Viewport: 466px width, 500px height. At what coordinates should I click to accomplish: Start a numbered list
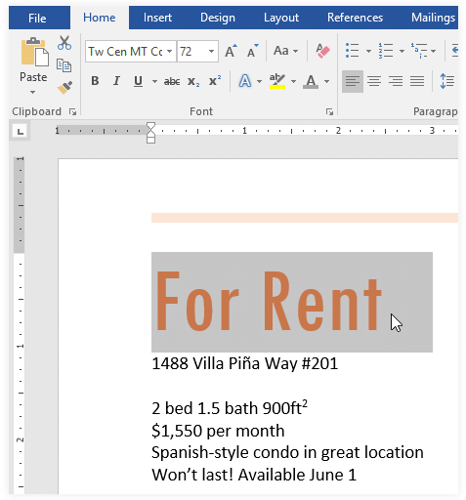tap(385, 51)
